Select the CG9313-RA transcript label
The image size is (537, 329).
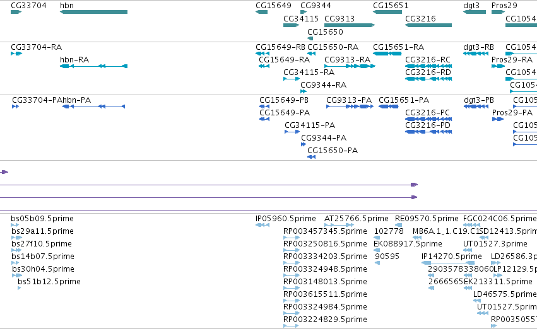[347, 59]
